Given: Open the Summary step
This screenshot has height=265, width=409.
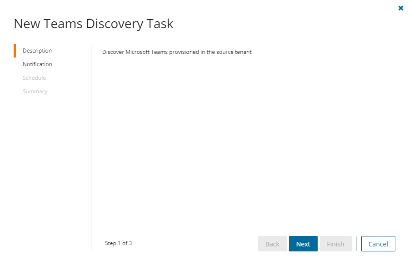Looking at the screenshot, I should point(35,92).
